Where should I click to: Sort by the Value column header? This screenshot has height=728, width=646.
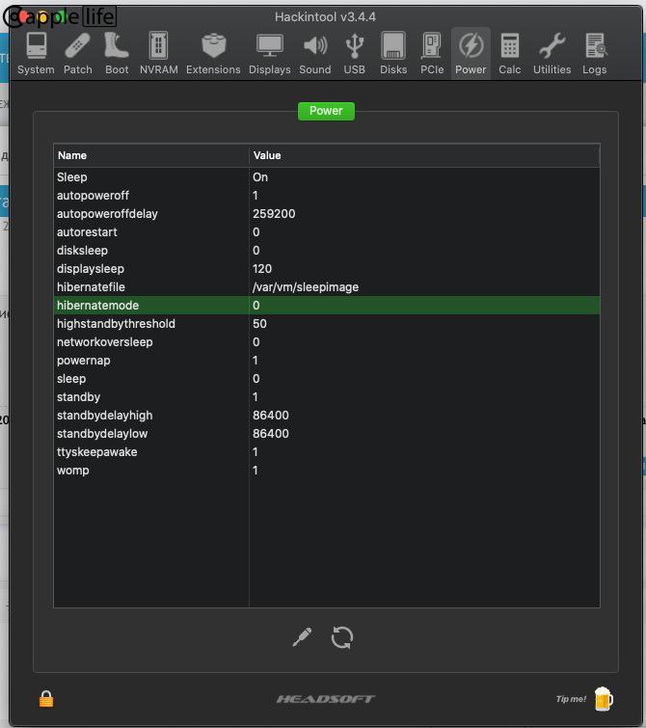424,155
